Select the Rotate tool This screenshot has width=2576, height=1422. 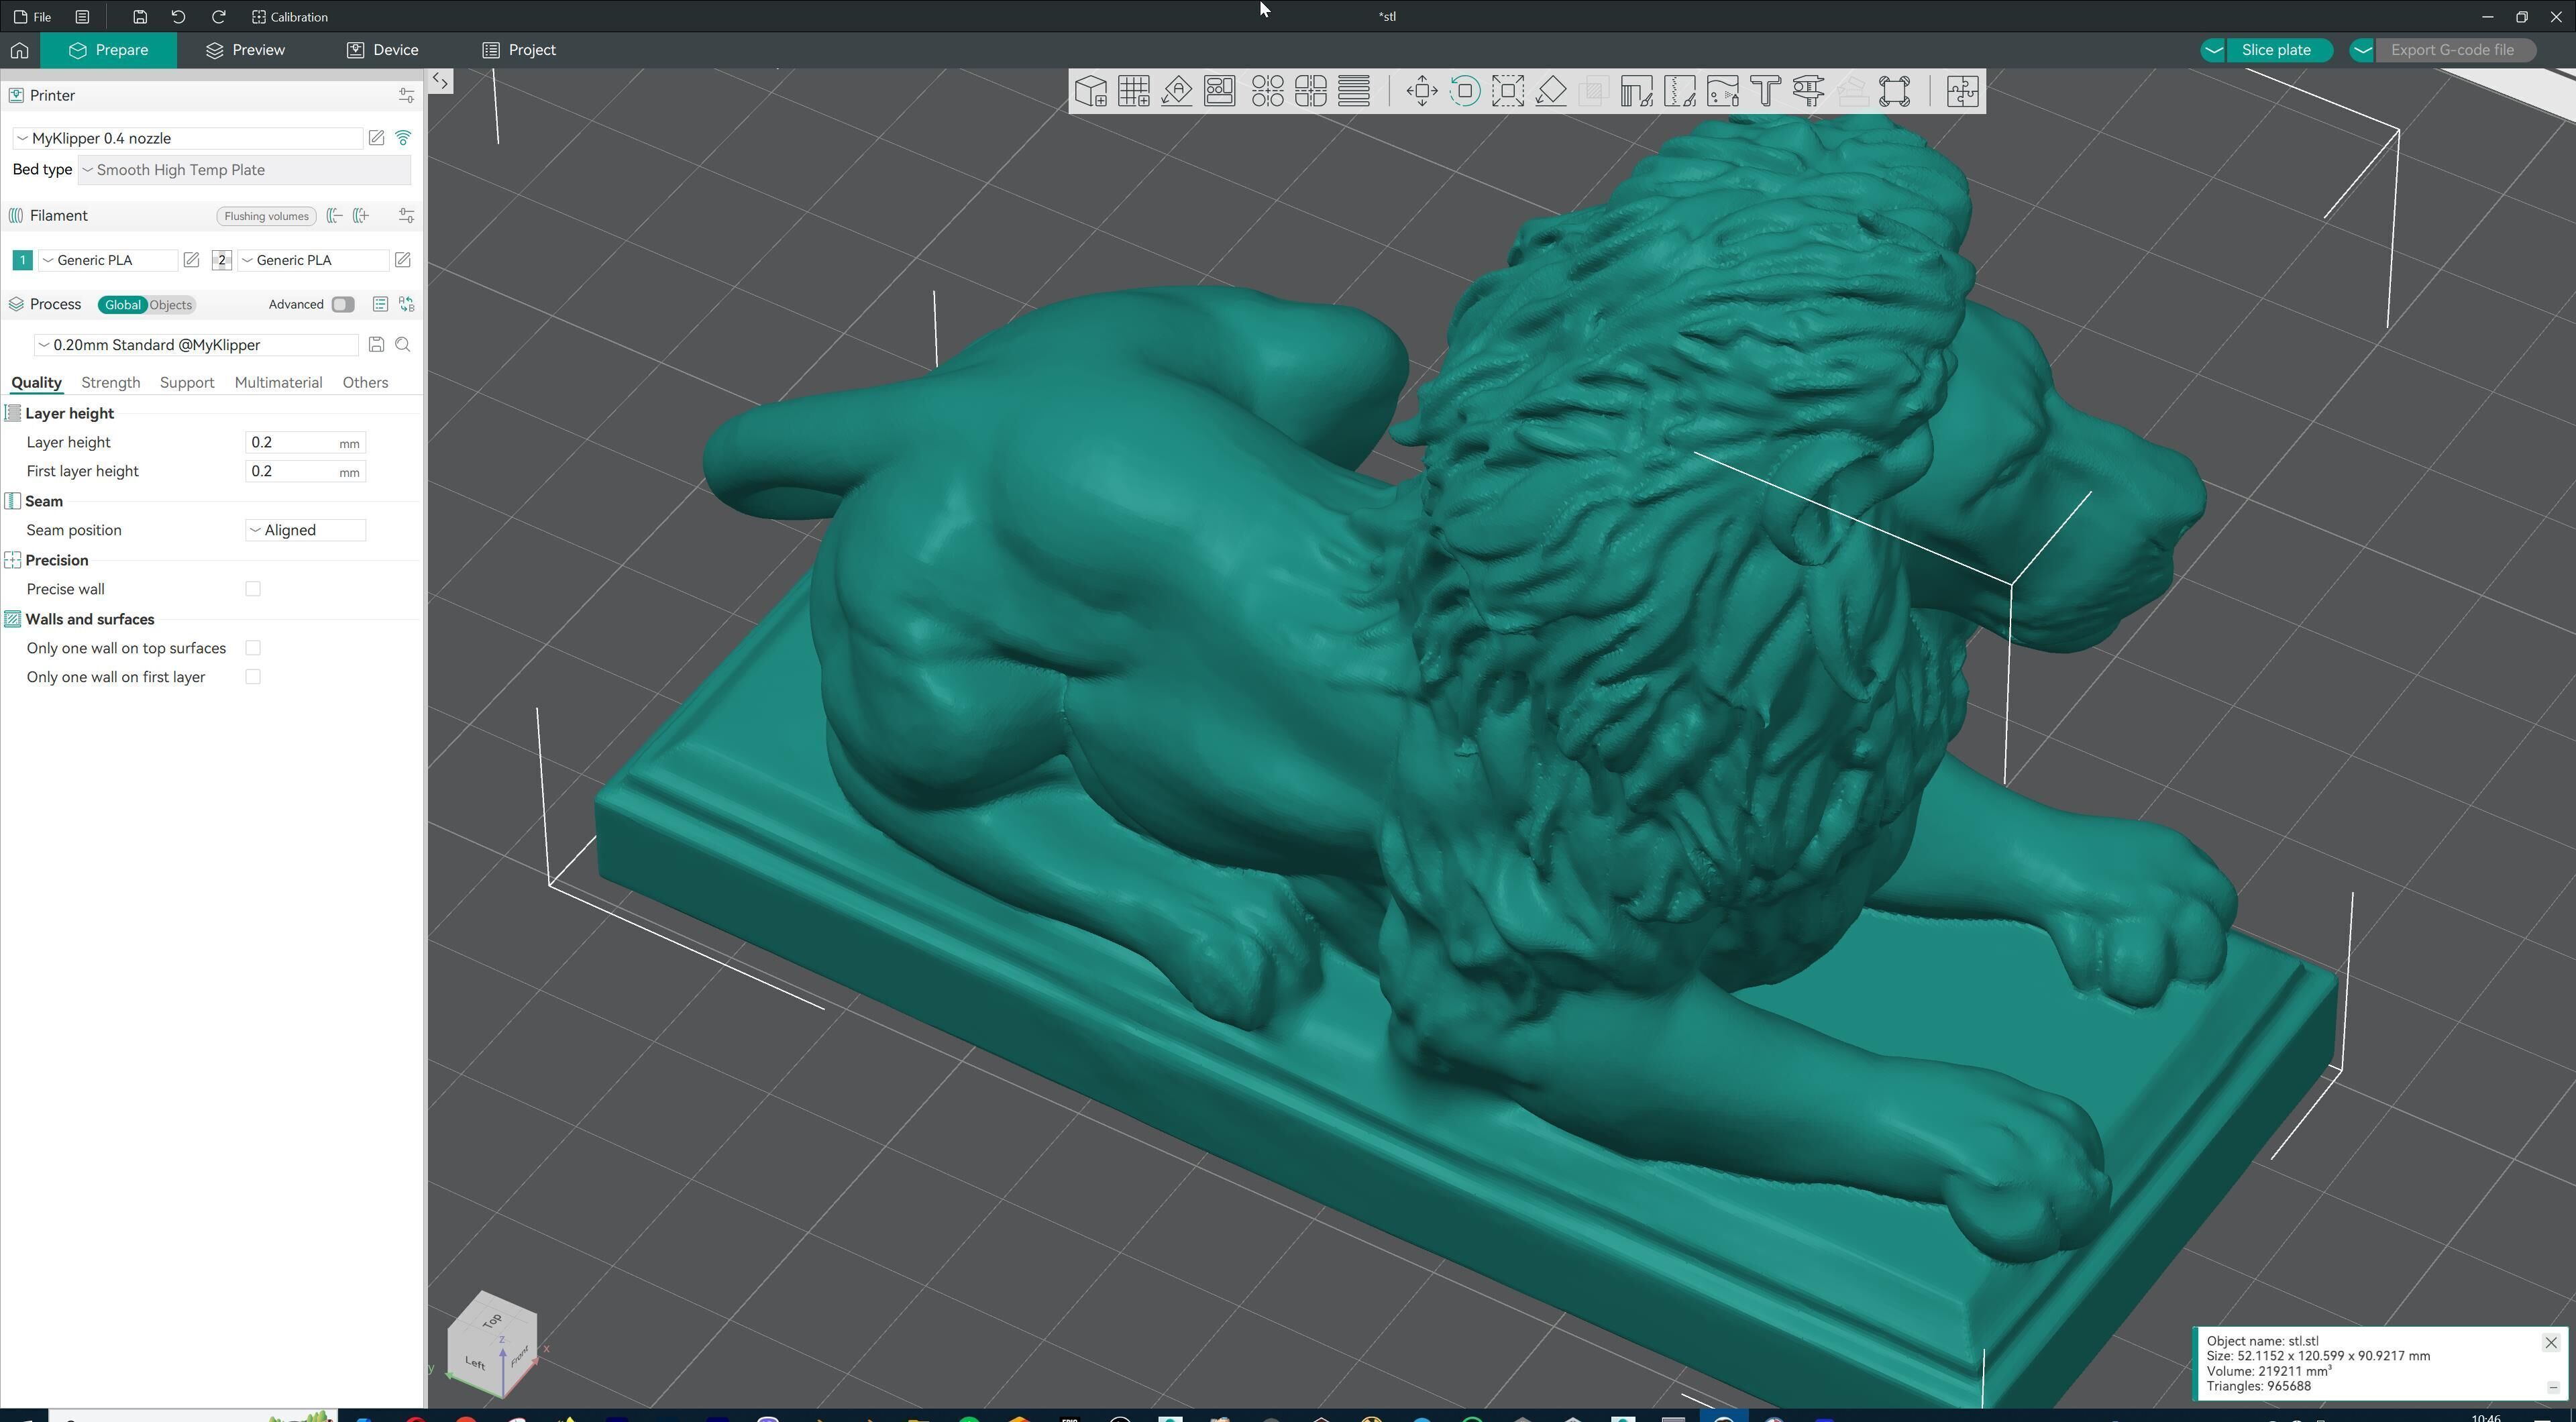click(x=1465, y=91)
